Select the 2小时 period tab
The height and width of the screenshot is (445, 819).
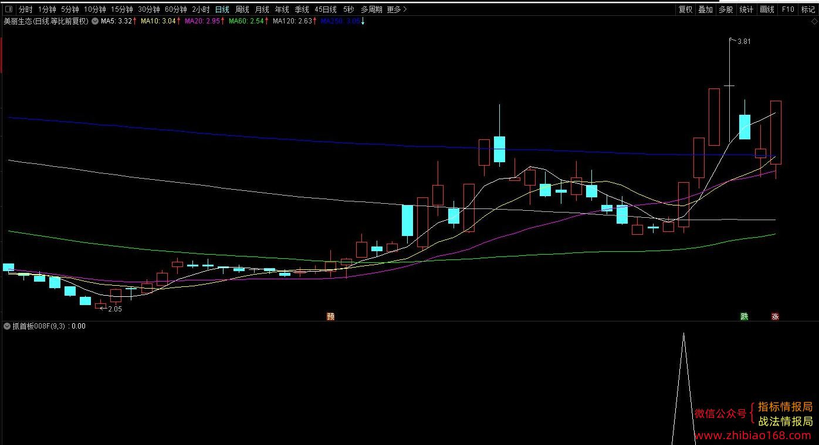tap(201, 9)
